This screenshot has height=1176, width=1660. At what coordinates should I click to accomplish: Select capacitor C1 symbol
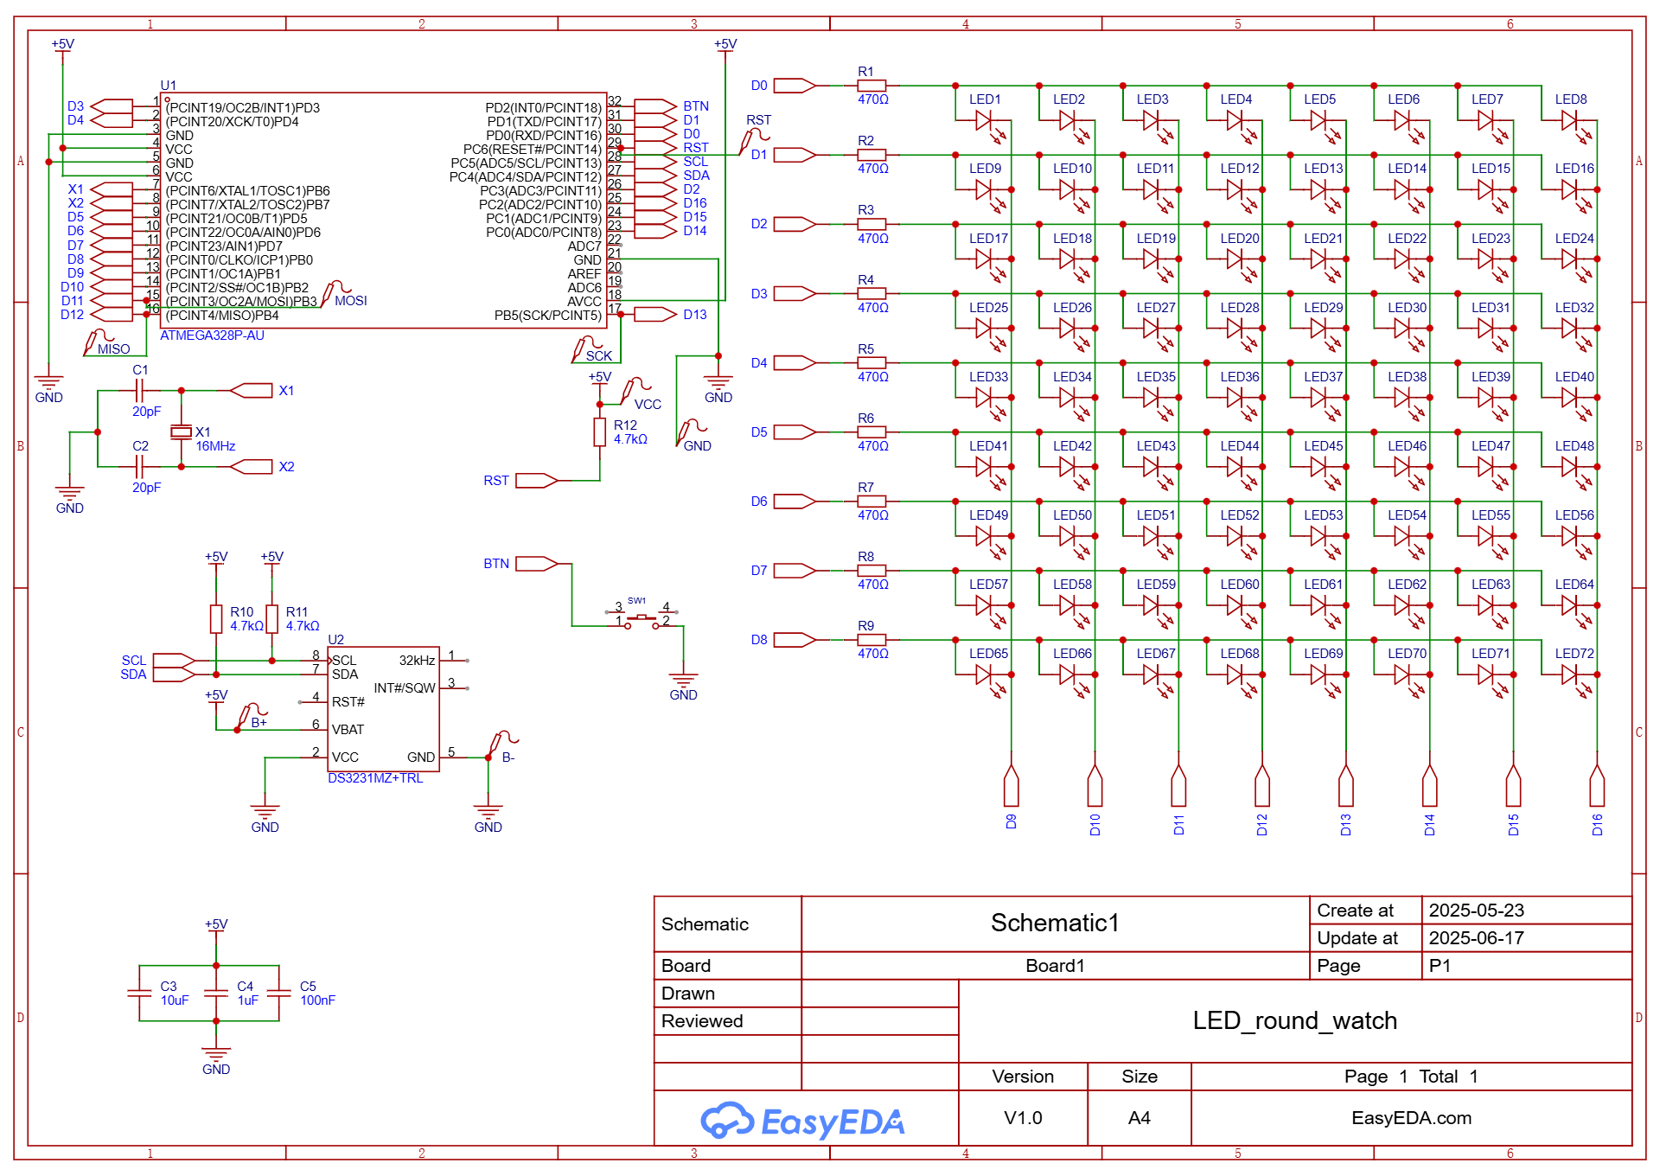138,391
